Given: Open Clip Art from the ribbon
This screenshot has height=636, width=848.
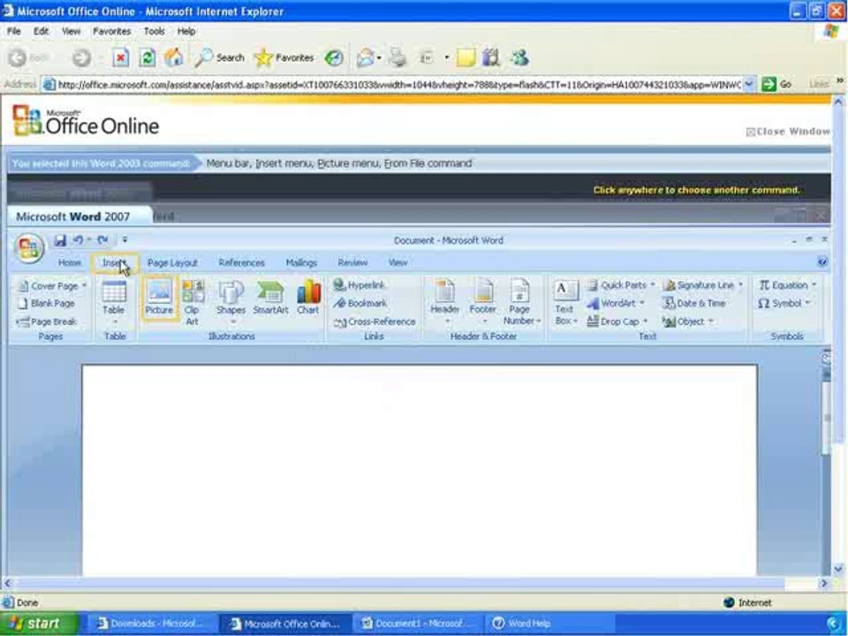Looking at the screenshot, I should point(193,302).
